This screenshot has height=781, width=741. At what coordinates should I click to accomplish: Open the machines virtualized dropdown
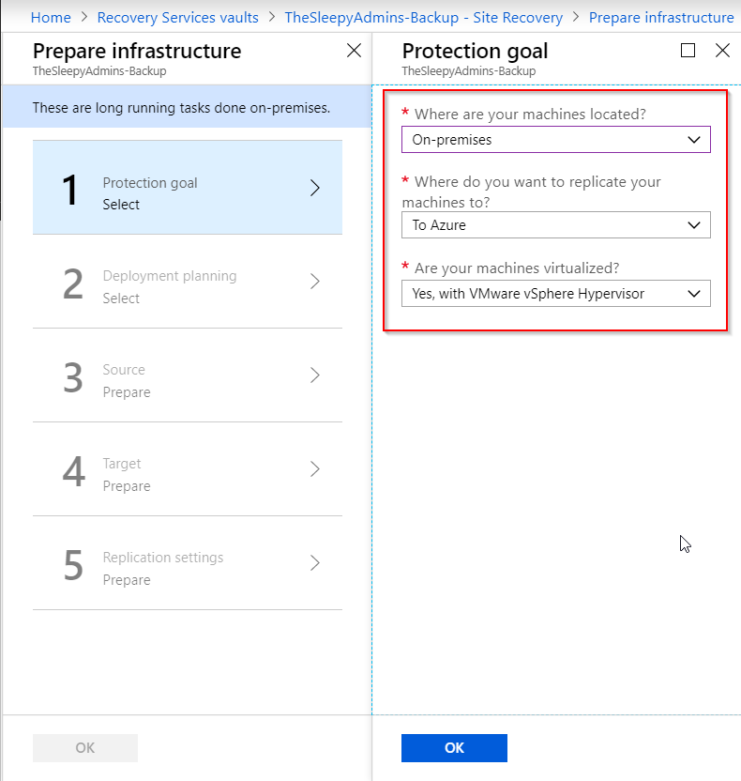click(555, 294)
